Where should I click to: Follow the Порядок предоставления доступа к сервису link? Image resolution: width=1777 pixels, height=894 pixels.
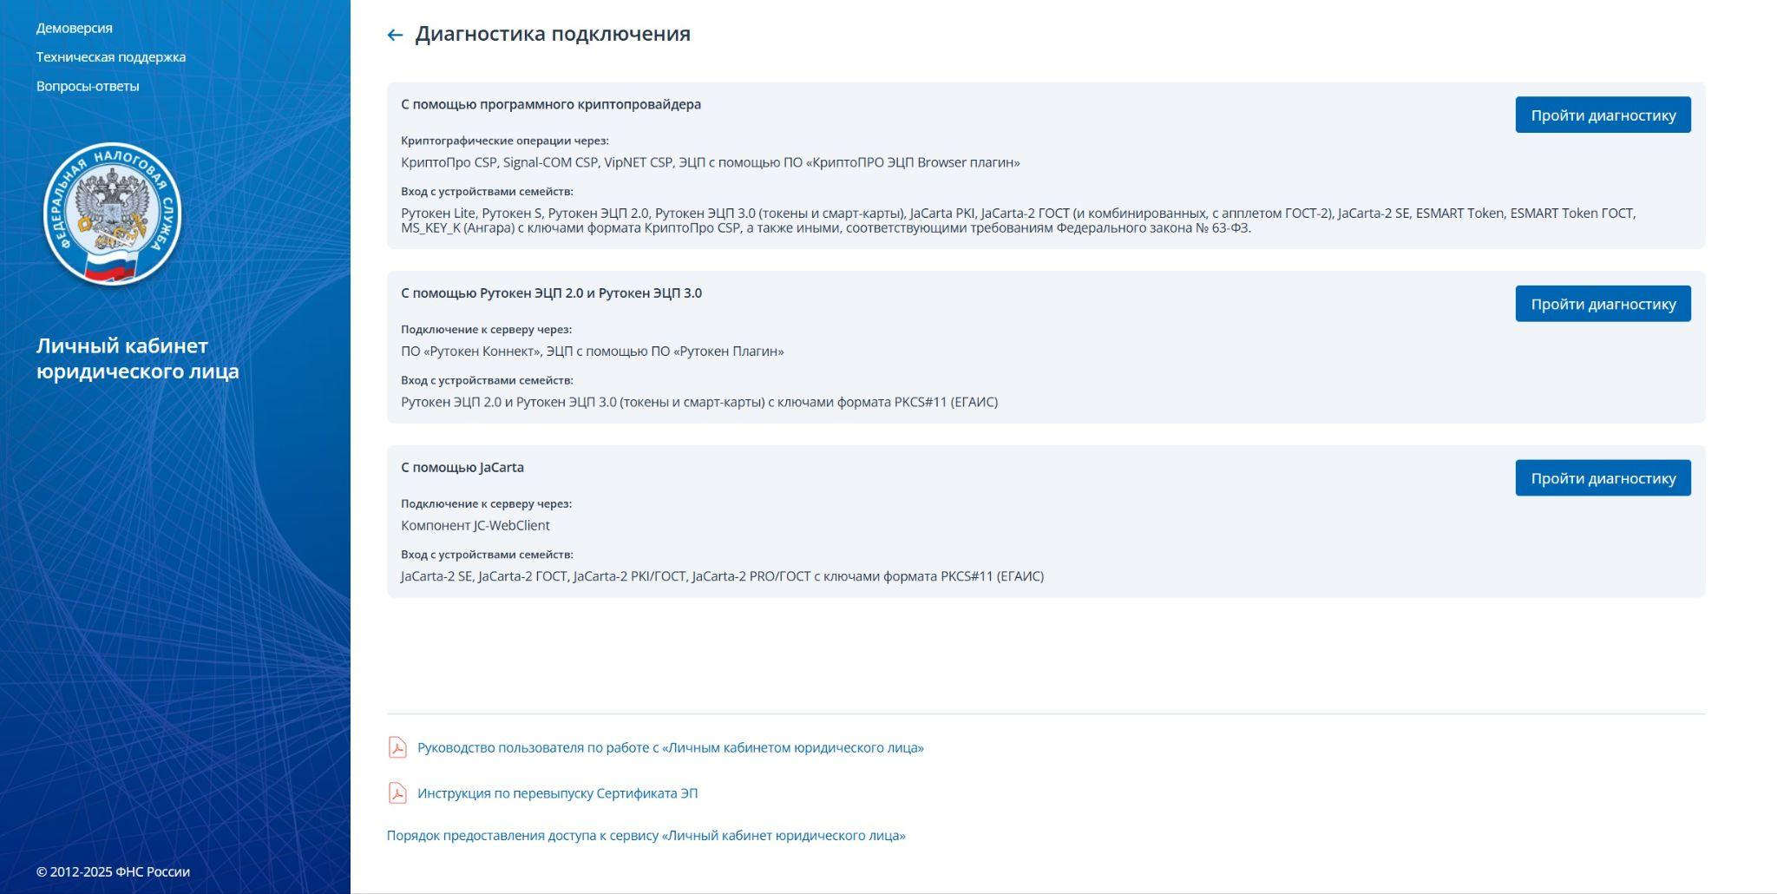[x=646, y=836]
